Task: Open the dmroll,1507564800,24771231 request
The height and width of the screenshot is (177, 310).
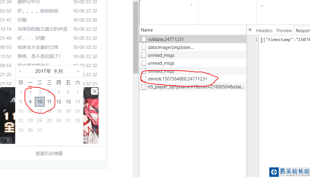Action: [x=177, y=79]
